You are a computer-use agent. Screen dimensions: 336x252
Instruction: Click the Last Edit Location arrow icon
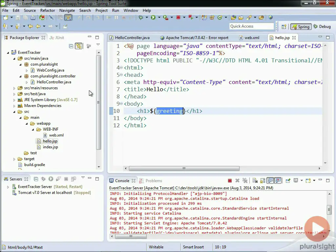click(30, 26)
